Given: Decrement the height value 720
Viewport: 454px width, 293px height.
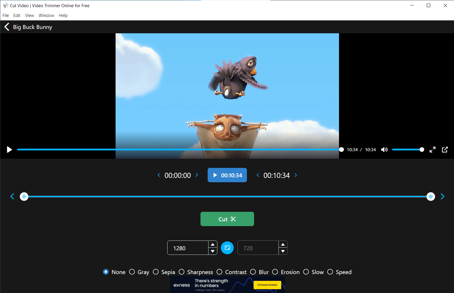Looking at the screenshot, I should tap(283, 251).
